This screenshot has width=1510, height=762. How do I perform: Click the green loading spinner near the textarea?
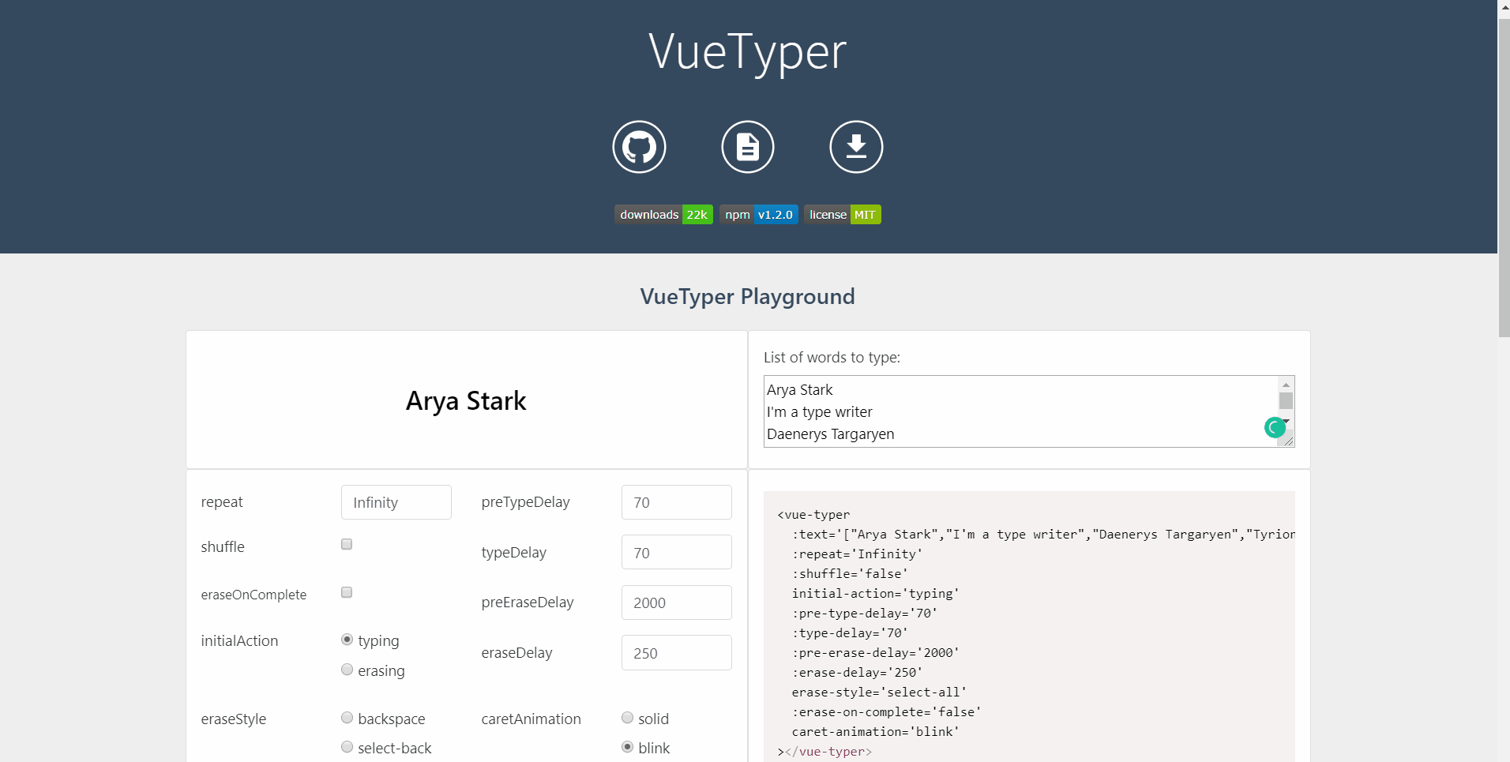(1275, 428)
